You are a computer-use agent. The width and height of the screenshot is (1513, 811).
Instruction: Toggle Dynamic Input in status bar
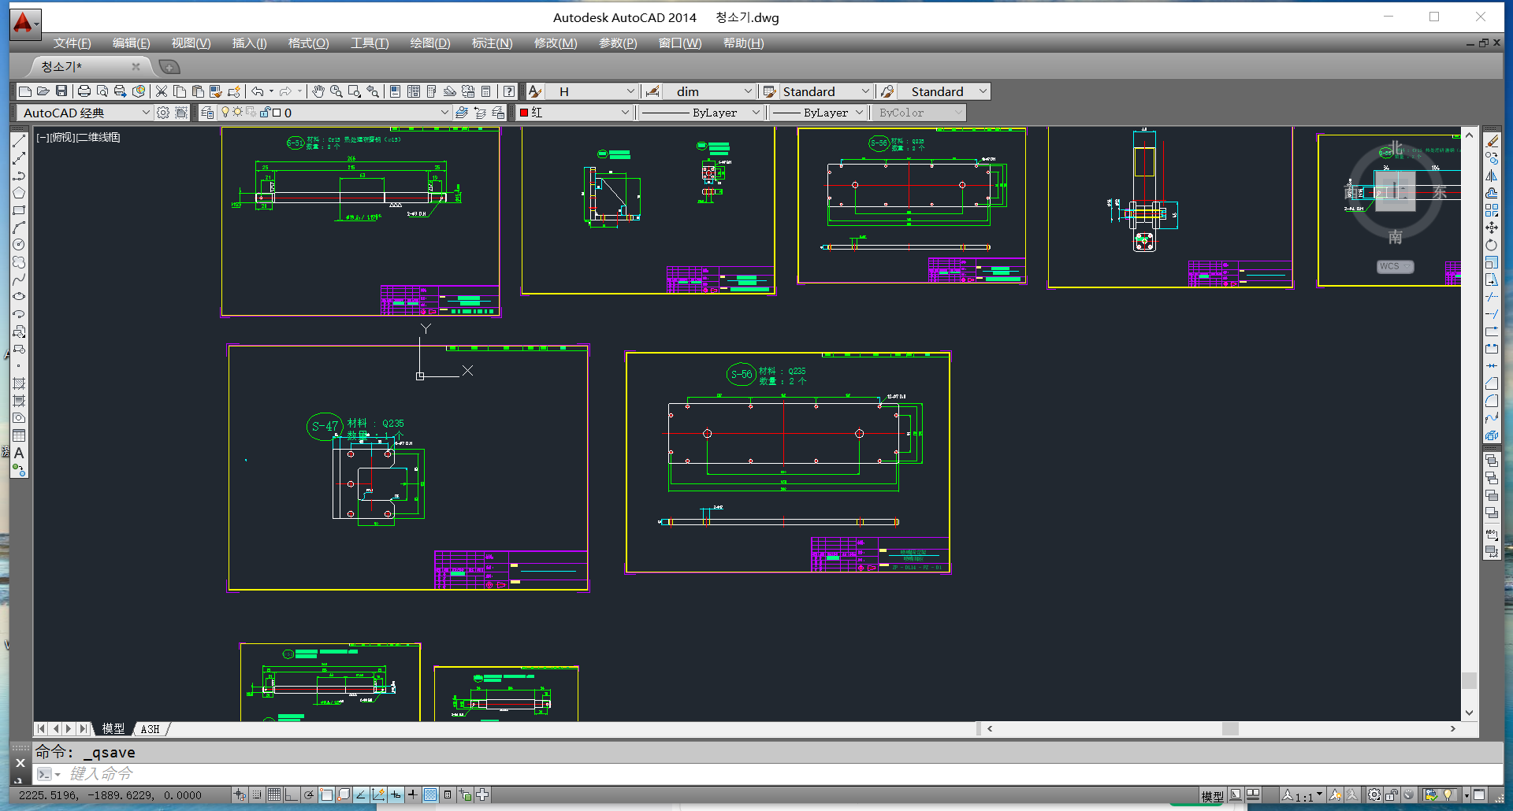click(x=396, y=795)
